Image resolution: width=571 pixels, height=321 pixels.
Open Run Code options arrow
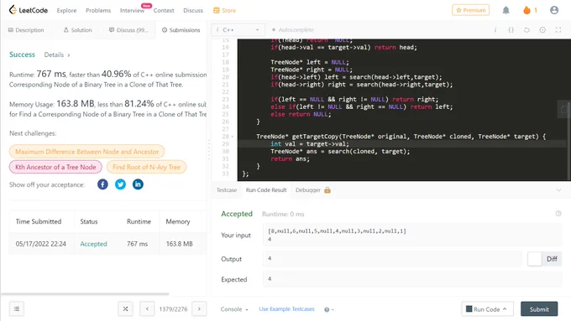[505, 309]
